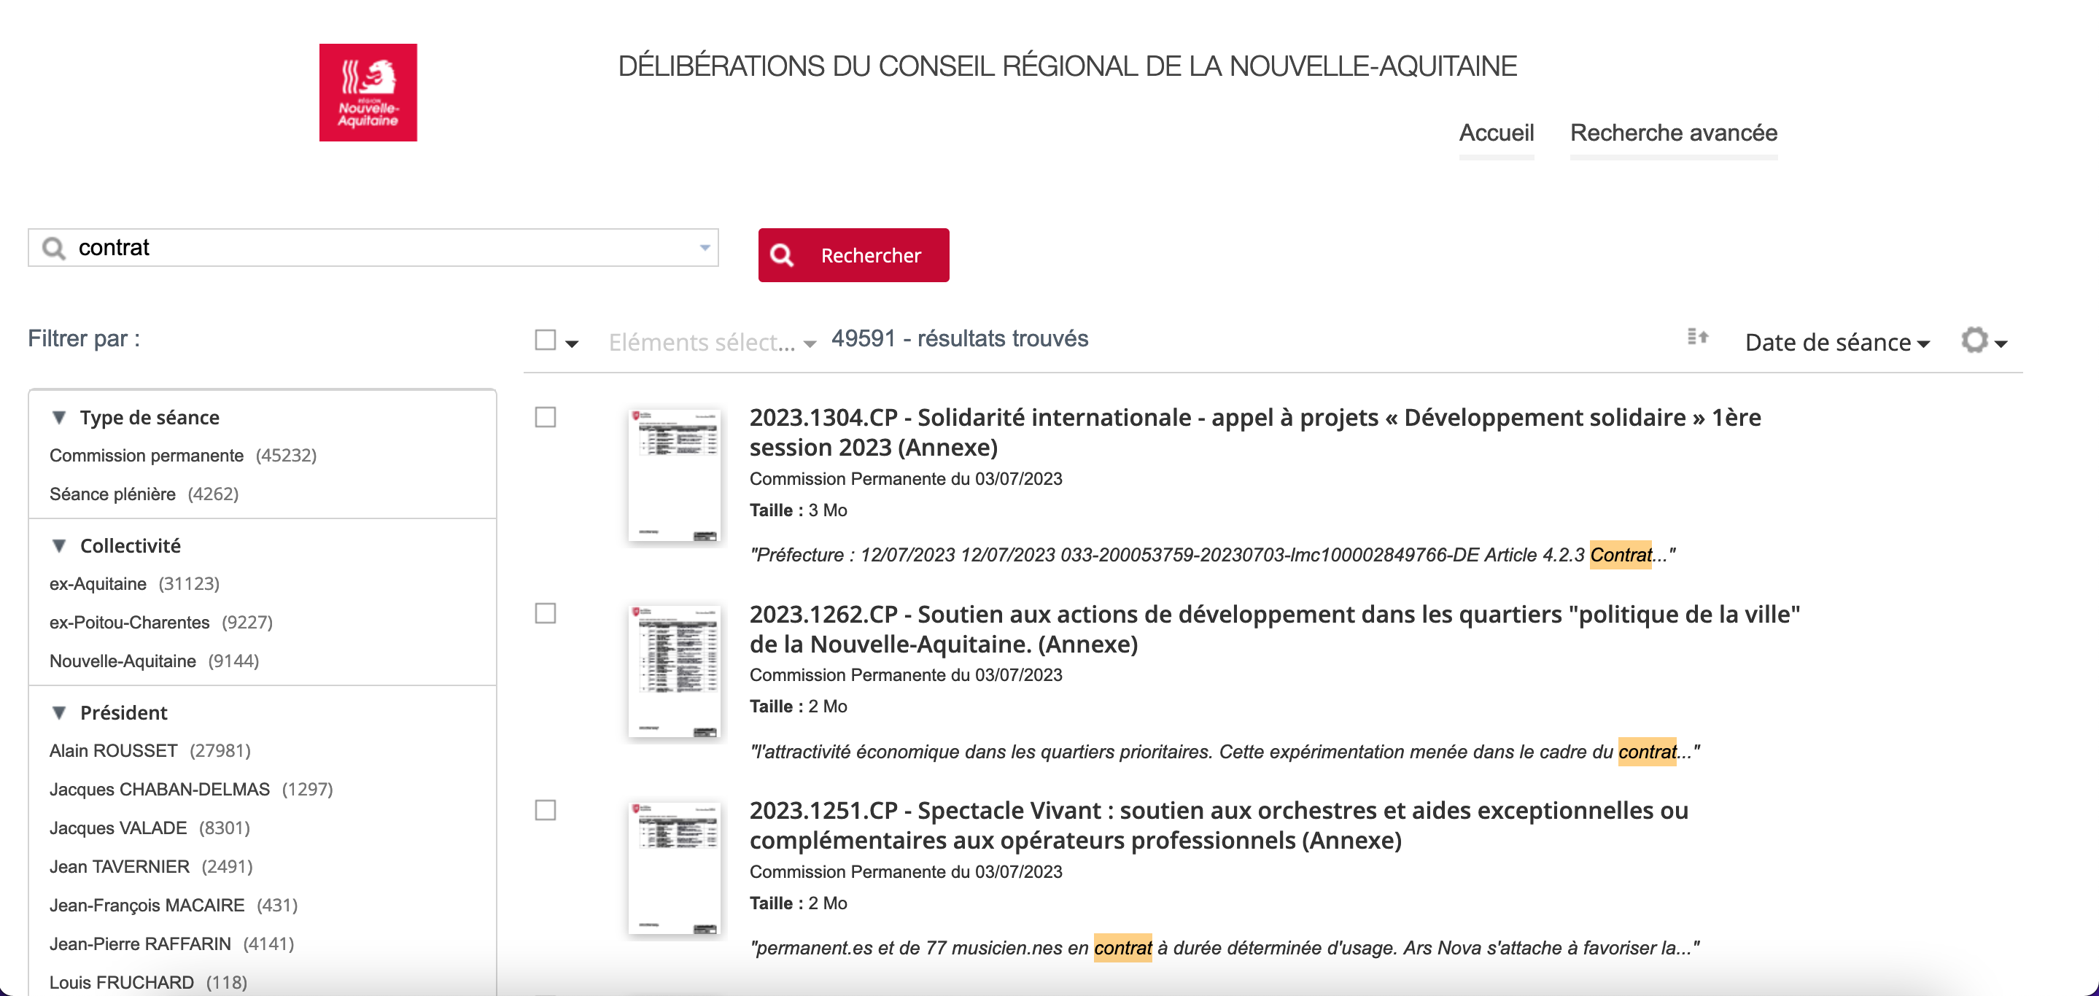Tick the select-all results checkbox
The width and height of the screenshot is (2099, 996).
tap(545, 340)
